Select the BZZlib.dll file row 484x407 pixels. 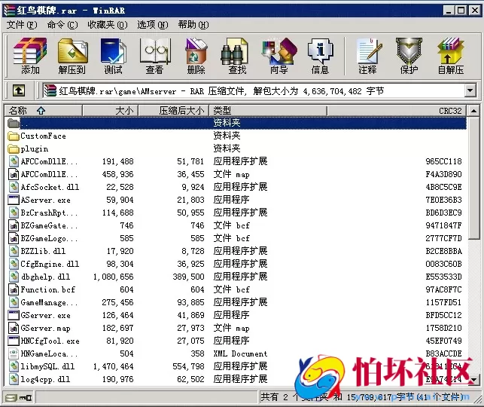click(236, 251)
